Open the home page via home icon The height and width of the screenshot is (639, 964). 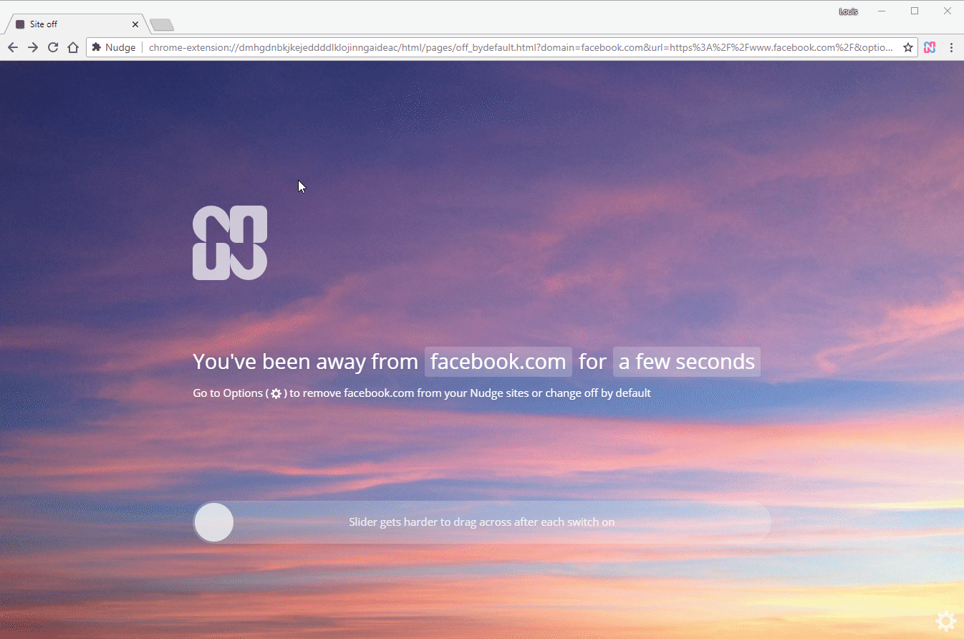click(73, 47)
